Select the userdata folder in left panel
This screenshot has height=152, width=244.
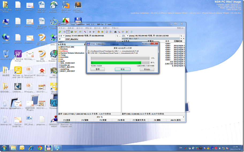click(64, 57)
